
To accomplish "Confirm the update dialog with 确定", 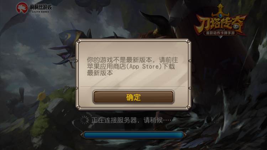I will tap(133, 97).
